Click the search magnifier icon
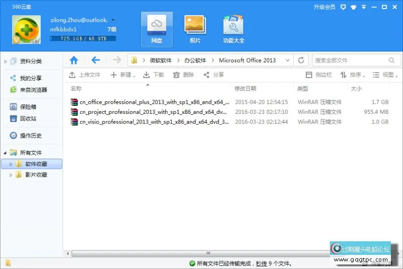This screenshot has height=269, width=403. coord(391,60)
